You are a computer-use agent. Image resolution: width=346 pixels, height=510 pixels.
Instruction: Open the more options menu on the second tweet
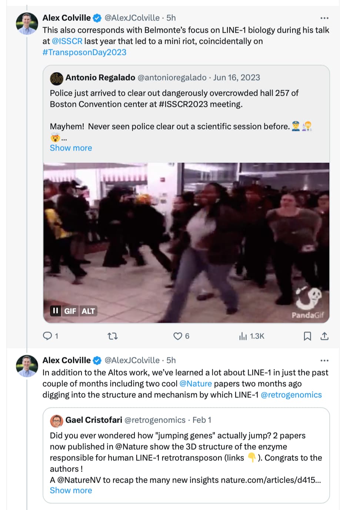point(325,360)
